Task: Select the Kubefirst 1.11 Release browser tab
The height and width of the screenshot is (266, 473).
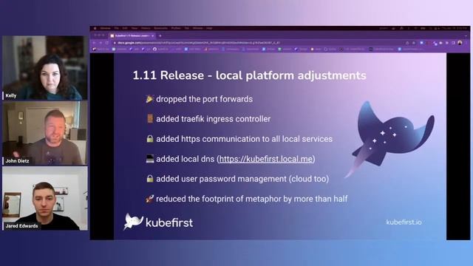Action: [132, 35]
